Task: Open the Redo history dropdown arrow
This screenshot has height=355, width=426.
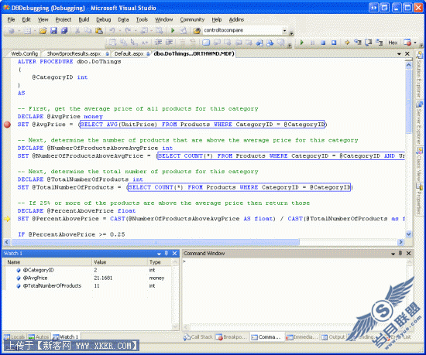Action: (136, 31)
